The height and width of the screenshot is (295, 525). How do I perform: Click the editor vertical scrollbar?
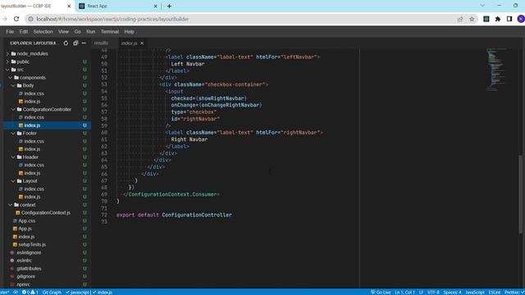point(520,194)
